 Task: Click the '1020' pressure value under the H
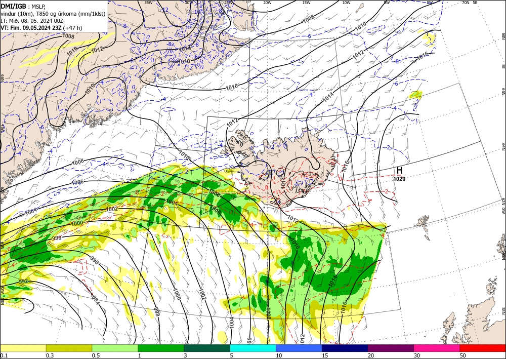(399, 179)
